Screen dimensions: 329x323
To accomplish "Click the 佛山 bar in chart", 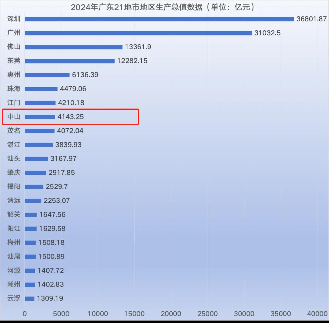I will pos(74,47).
